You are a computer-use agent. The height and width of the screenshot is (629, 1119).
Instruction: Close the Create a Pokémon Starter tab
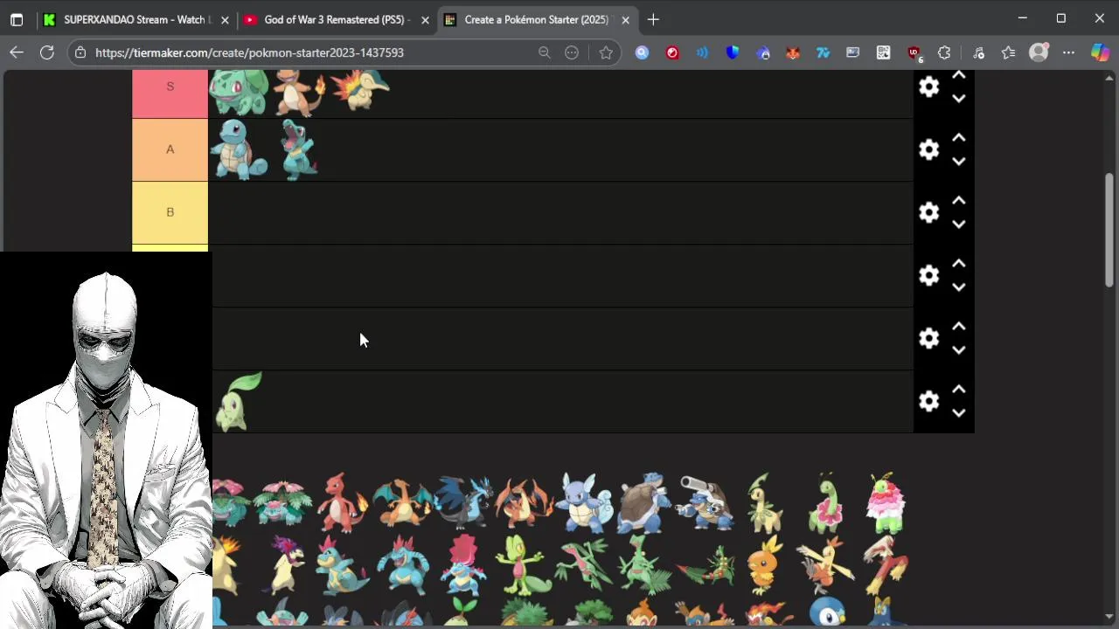point(625,19)
